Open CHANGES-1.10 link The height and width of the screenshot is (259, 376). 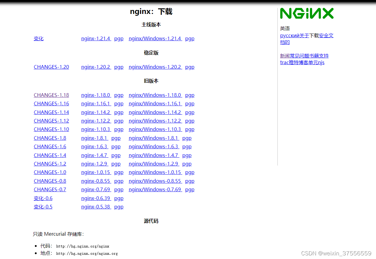click(51, 129)
